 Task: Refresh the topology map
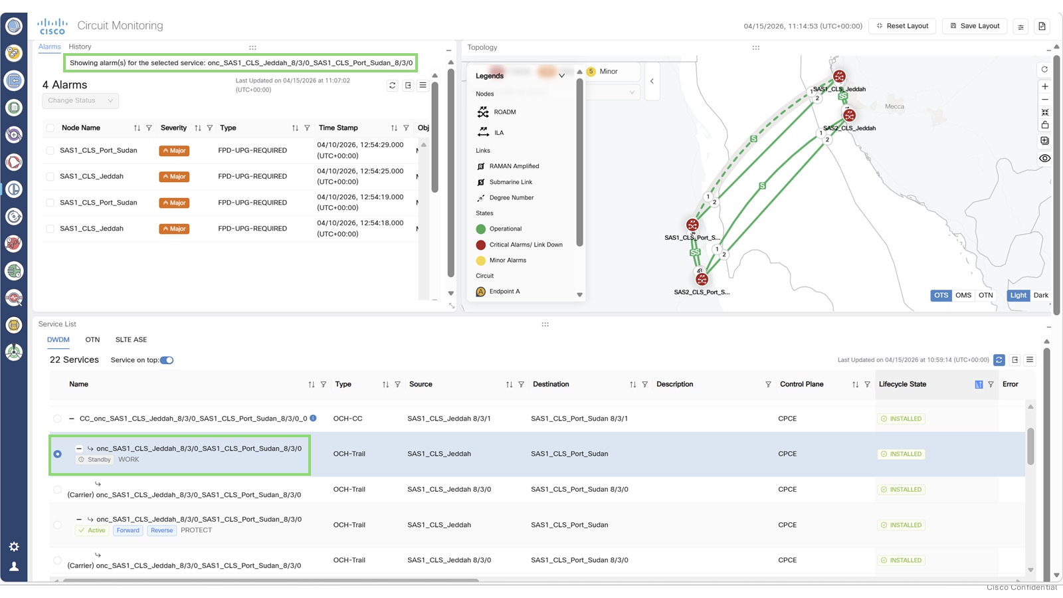click(1044, 69)
